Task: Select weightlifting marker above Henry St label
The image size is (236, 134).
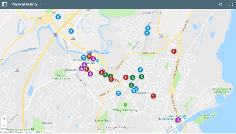Action: (x=119, y=93)
